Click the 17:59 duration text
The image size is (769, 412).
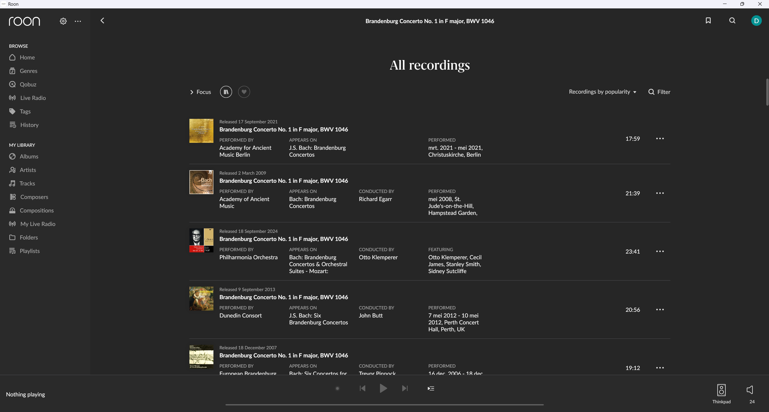point(633,139)
